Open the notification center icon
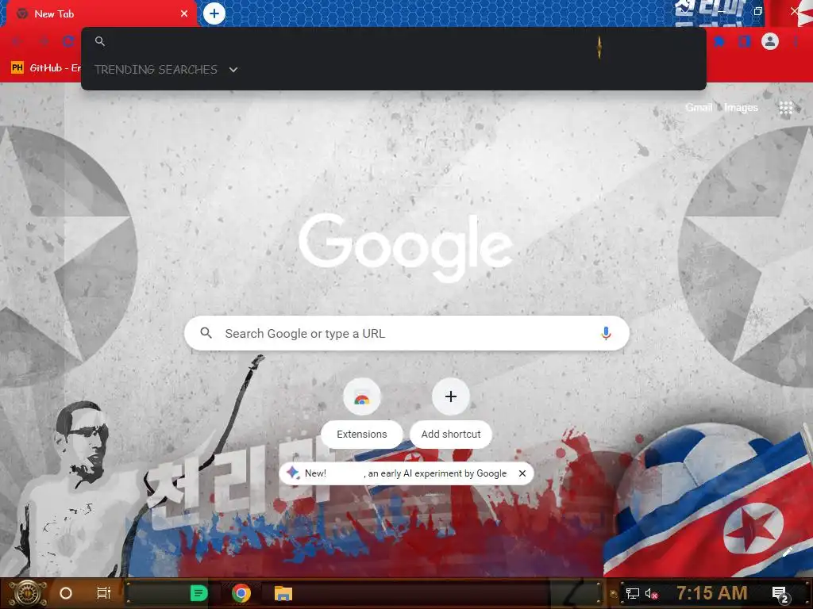The image size is (813, 609). 780,594
